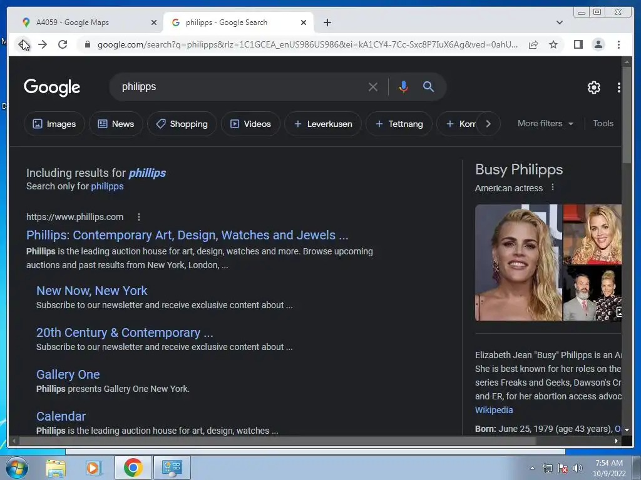The image size is (641, 480).
Task: Open a new tab with the plus button
Action: 327,22
